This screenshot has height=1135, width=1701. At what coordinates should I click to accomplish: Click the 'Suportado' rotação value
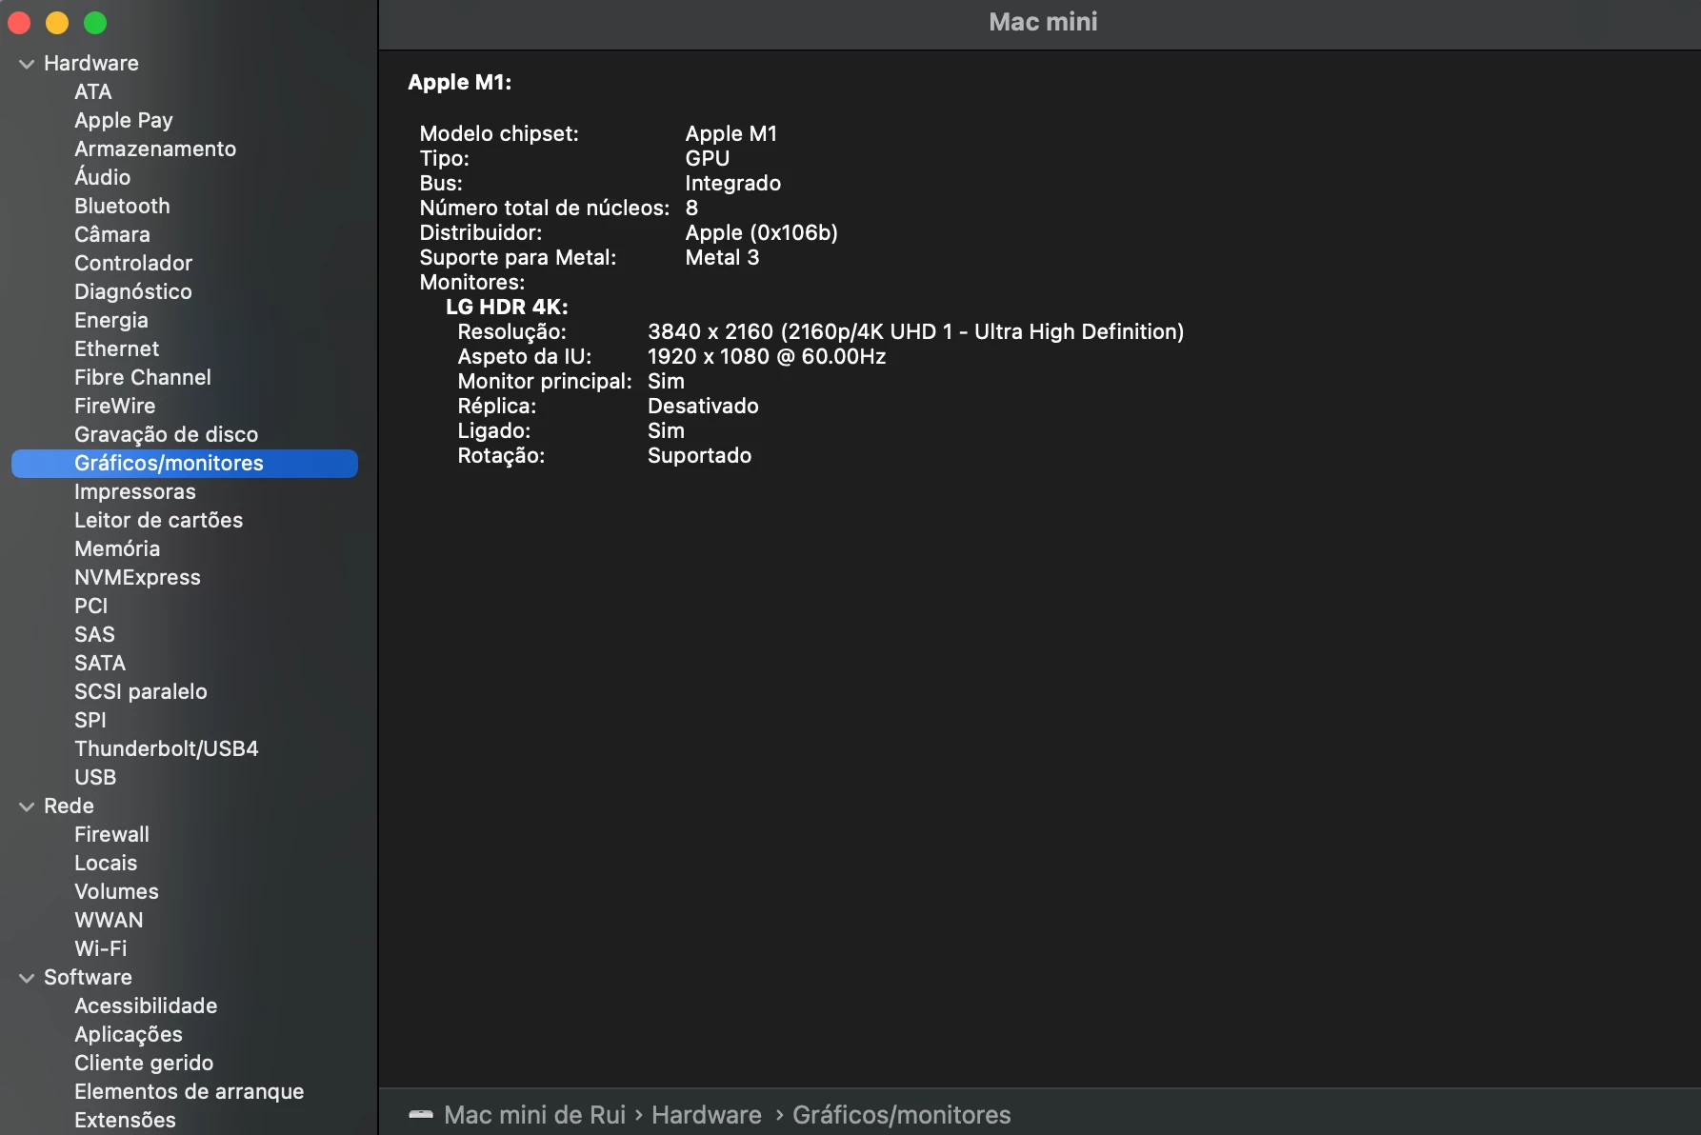700,456
